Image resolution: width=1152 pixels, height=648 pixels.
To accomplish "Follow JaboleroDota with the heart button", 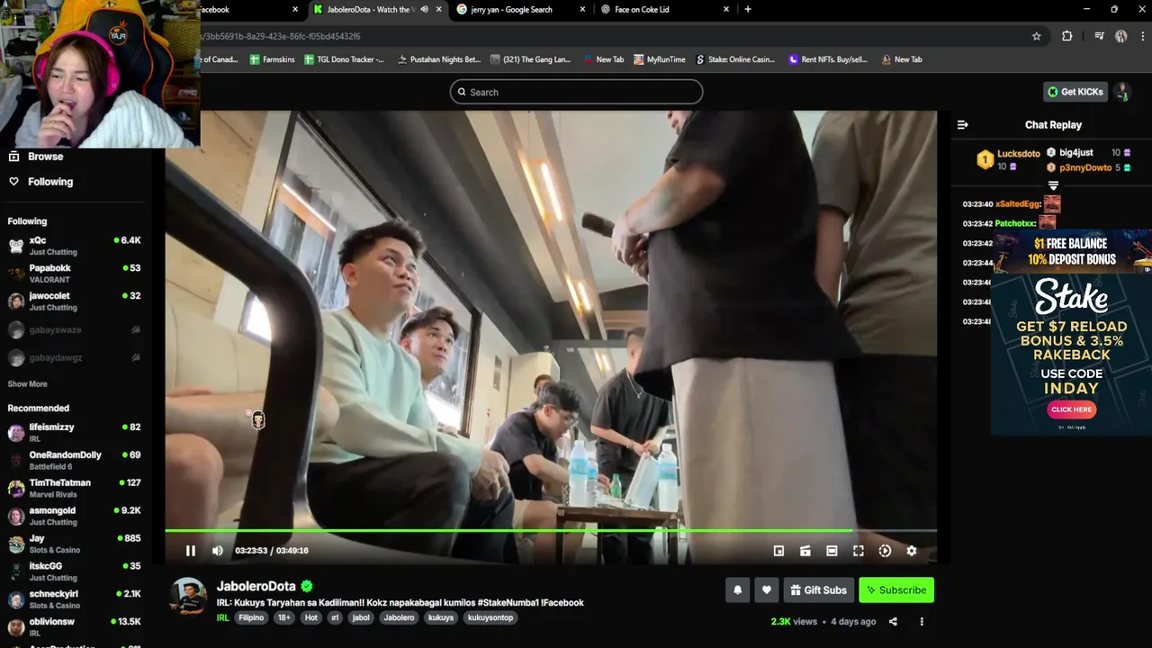I will 767,590.
